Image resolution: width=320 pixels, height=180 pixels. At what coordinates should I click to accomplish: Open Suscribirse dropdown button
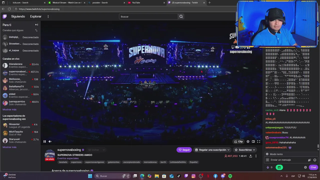coord(245,150)
